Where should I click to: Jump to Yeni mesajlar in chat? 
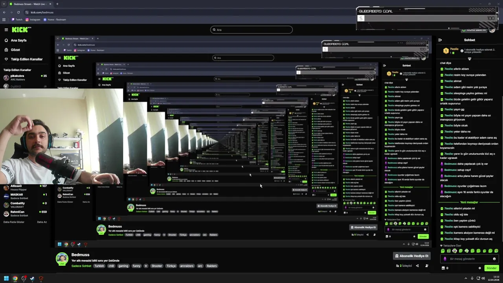click(469, 202)
